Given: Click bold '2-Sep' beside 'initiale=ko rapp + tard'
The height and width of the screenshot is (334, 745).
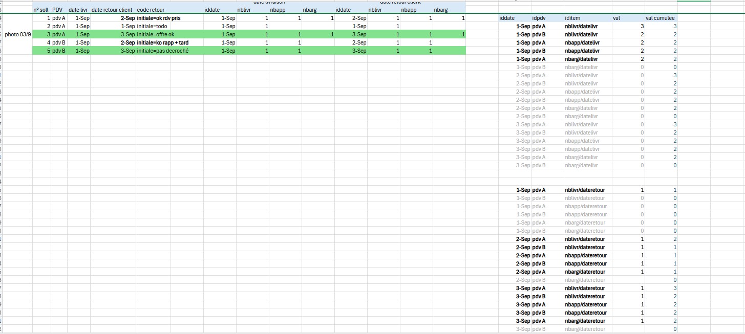Looking at the screenshot, I should click(x=127, y=42).
